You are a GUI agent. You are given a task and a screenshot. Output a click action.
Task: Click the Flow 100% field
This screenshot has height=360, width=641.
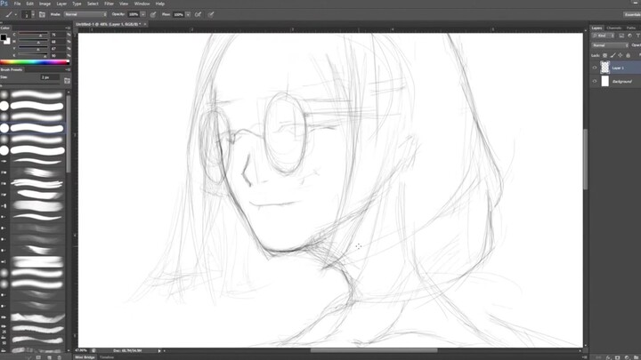point(179,14)
